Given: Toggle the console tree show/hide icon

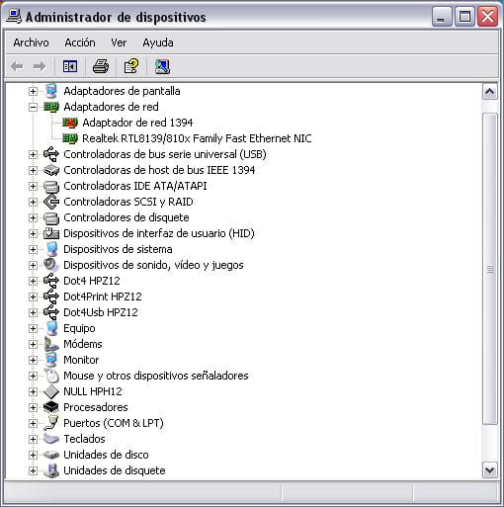Looking at the screenshot, I should pyautogui.click(x=70, y=66).
